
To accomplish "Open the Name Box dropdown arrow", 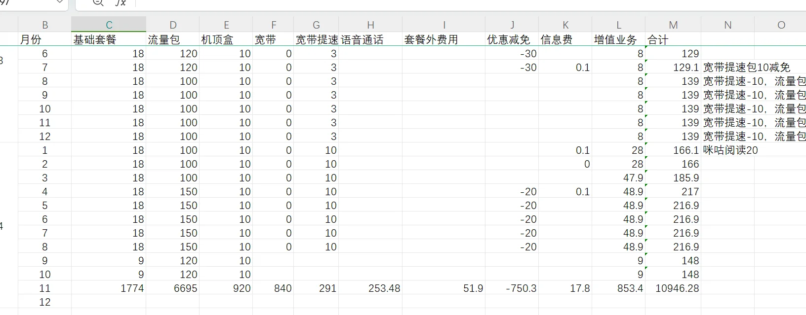I will tap(60, 2).
